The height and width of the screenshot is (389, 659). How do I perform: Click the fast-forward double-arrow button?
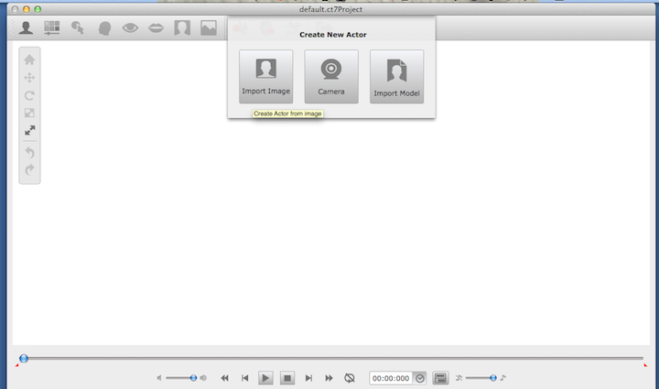(329, 378)
